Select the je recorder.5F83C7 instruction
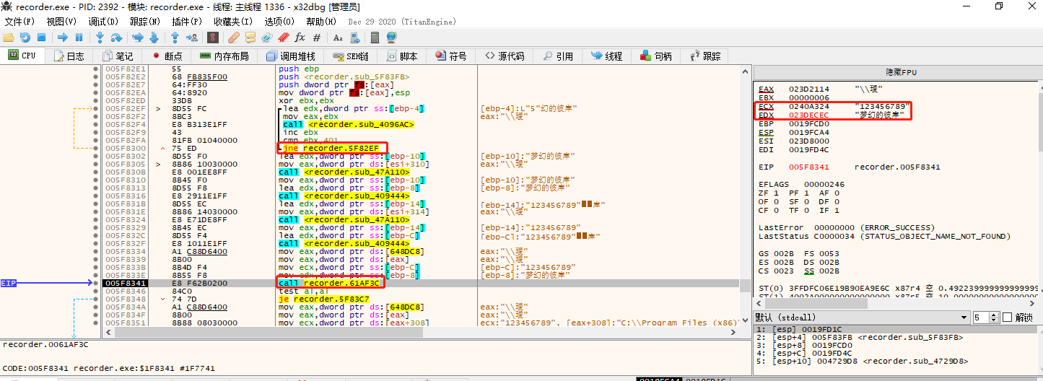This screenshot has height=381, width=1043. tap(323, 299)
